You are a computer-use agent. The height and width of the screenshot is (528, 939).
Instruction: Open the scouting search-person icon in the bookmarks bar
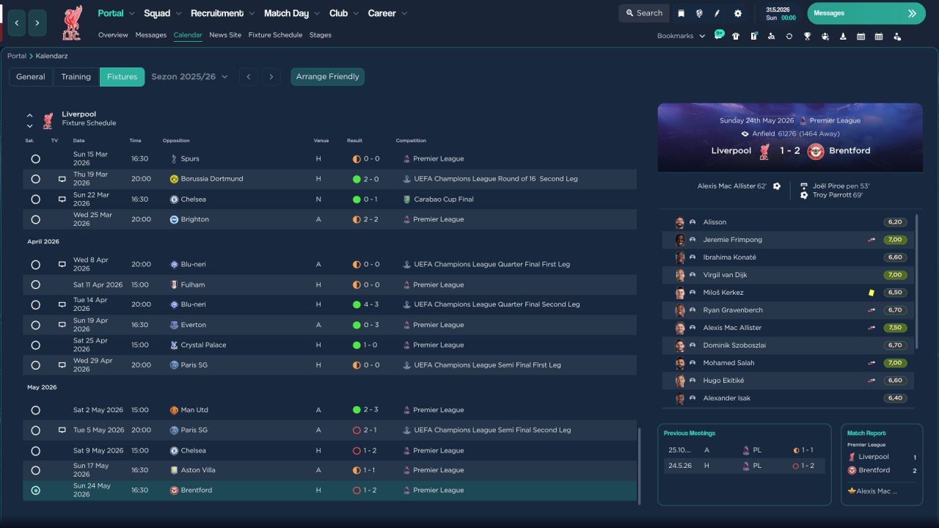coord(771,36)
